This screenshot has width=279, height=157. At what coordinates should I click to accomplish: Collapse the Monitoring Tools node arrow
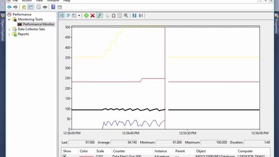point(9,19)
